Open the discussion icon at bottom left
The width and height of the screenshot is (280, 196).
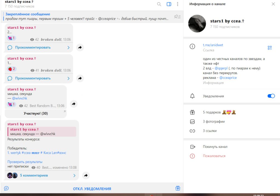7,188
